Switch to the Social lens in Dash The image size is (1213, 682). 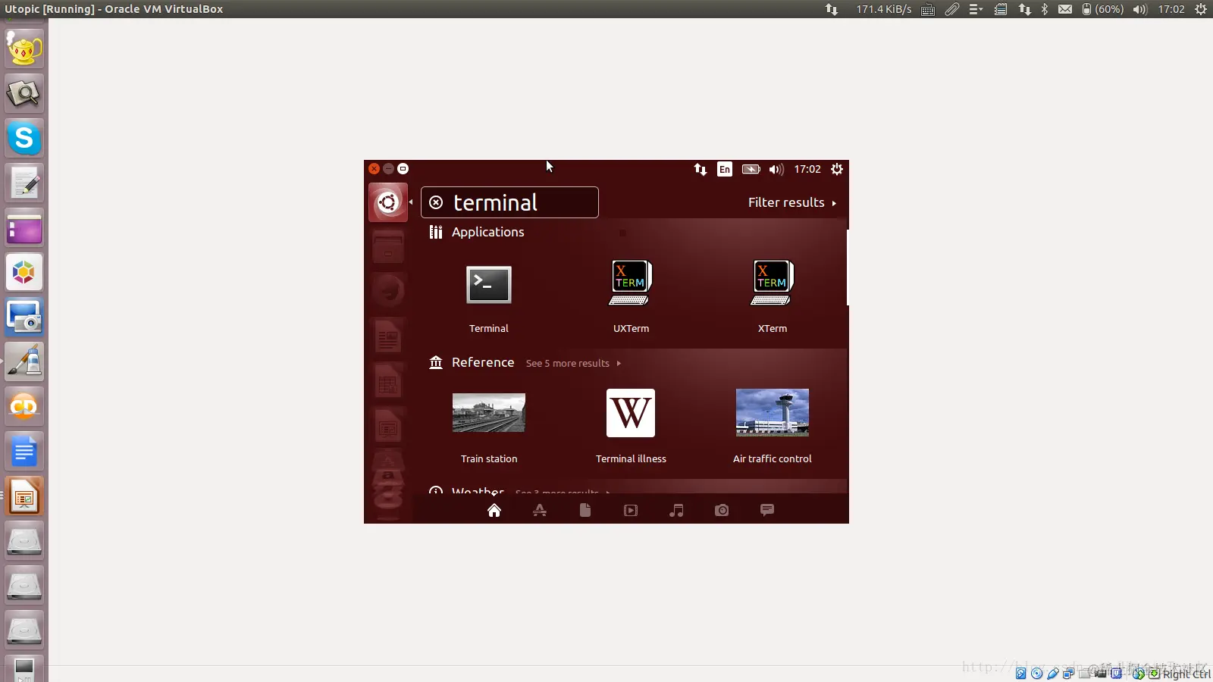coord(767,510)
